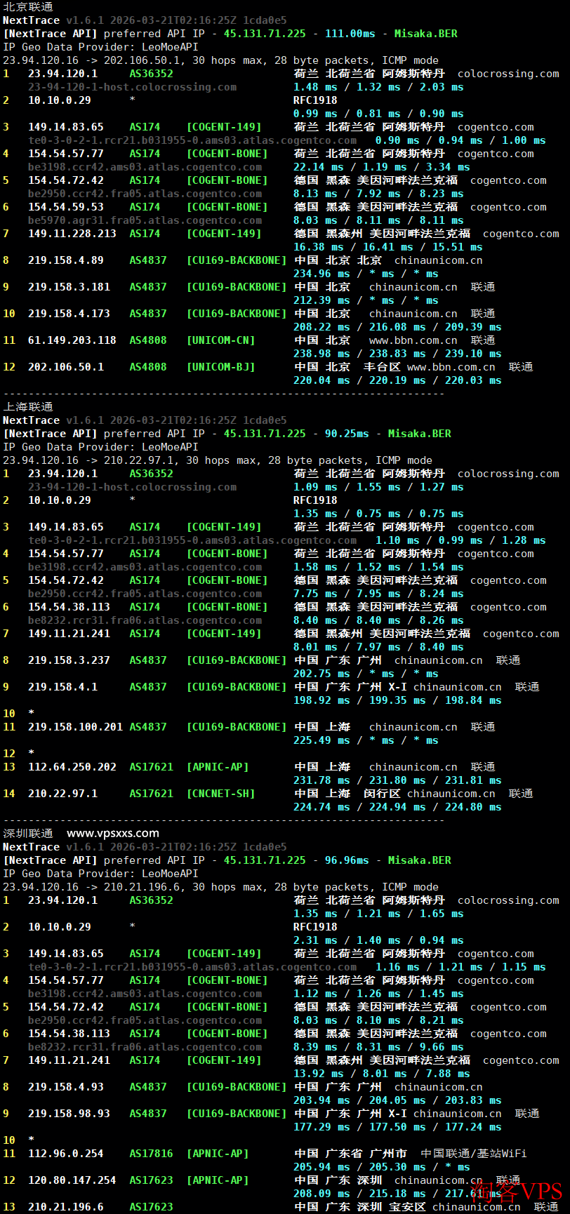Viewport: 570px width, 1214px height.
Task: Click the 111.00ms API latency value
Action: 350,34
